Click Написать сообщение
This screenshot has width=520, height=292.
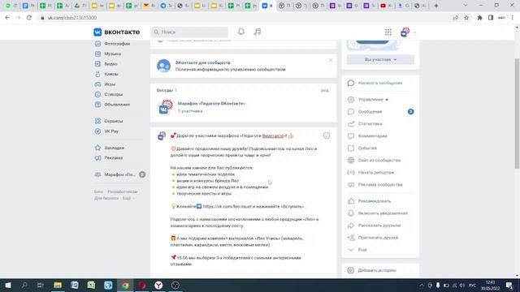point(380,83)
